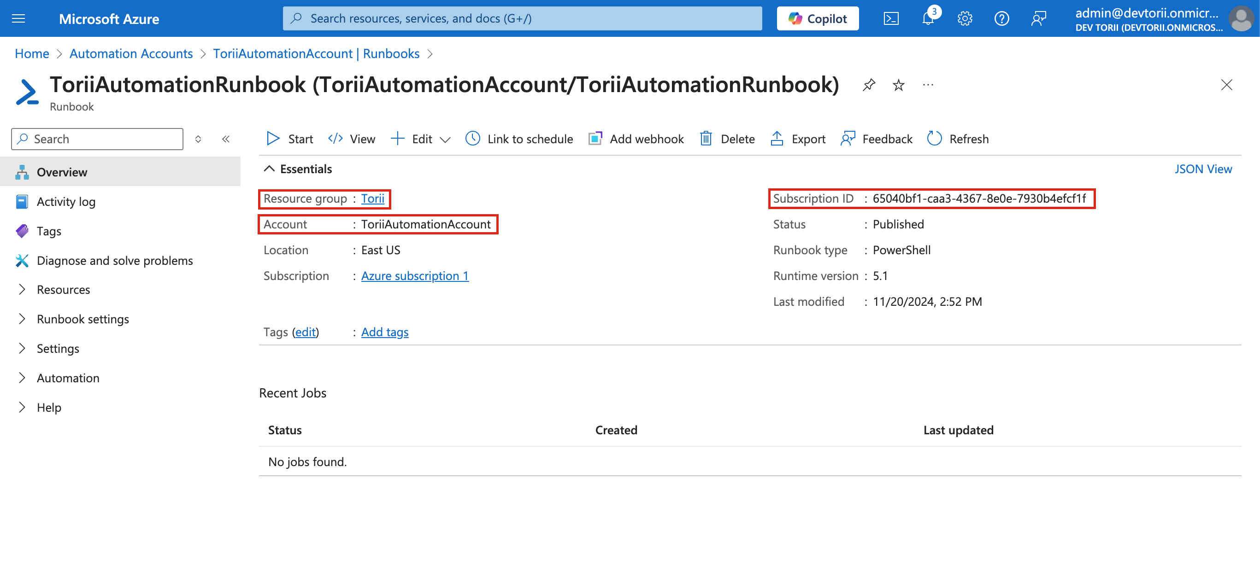Screen dimensions: 1260x572
Task: Expand the Automation section
Action: tap(120, 378)
